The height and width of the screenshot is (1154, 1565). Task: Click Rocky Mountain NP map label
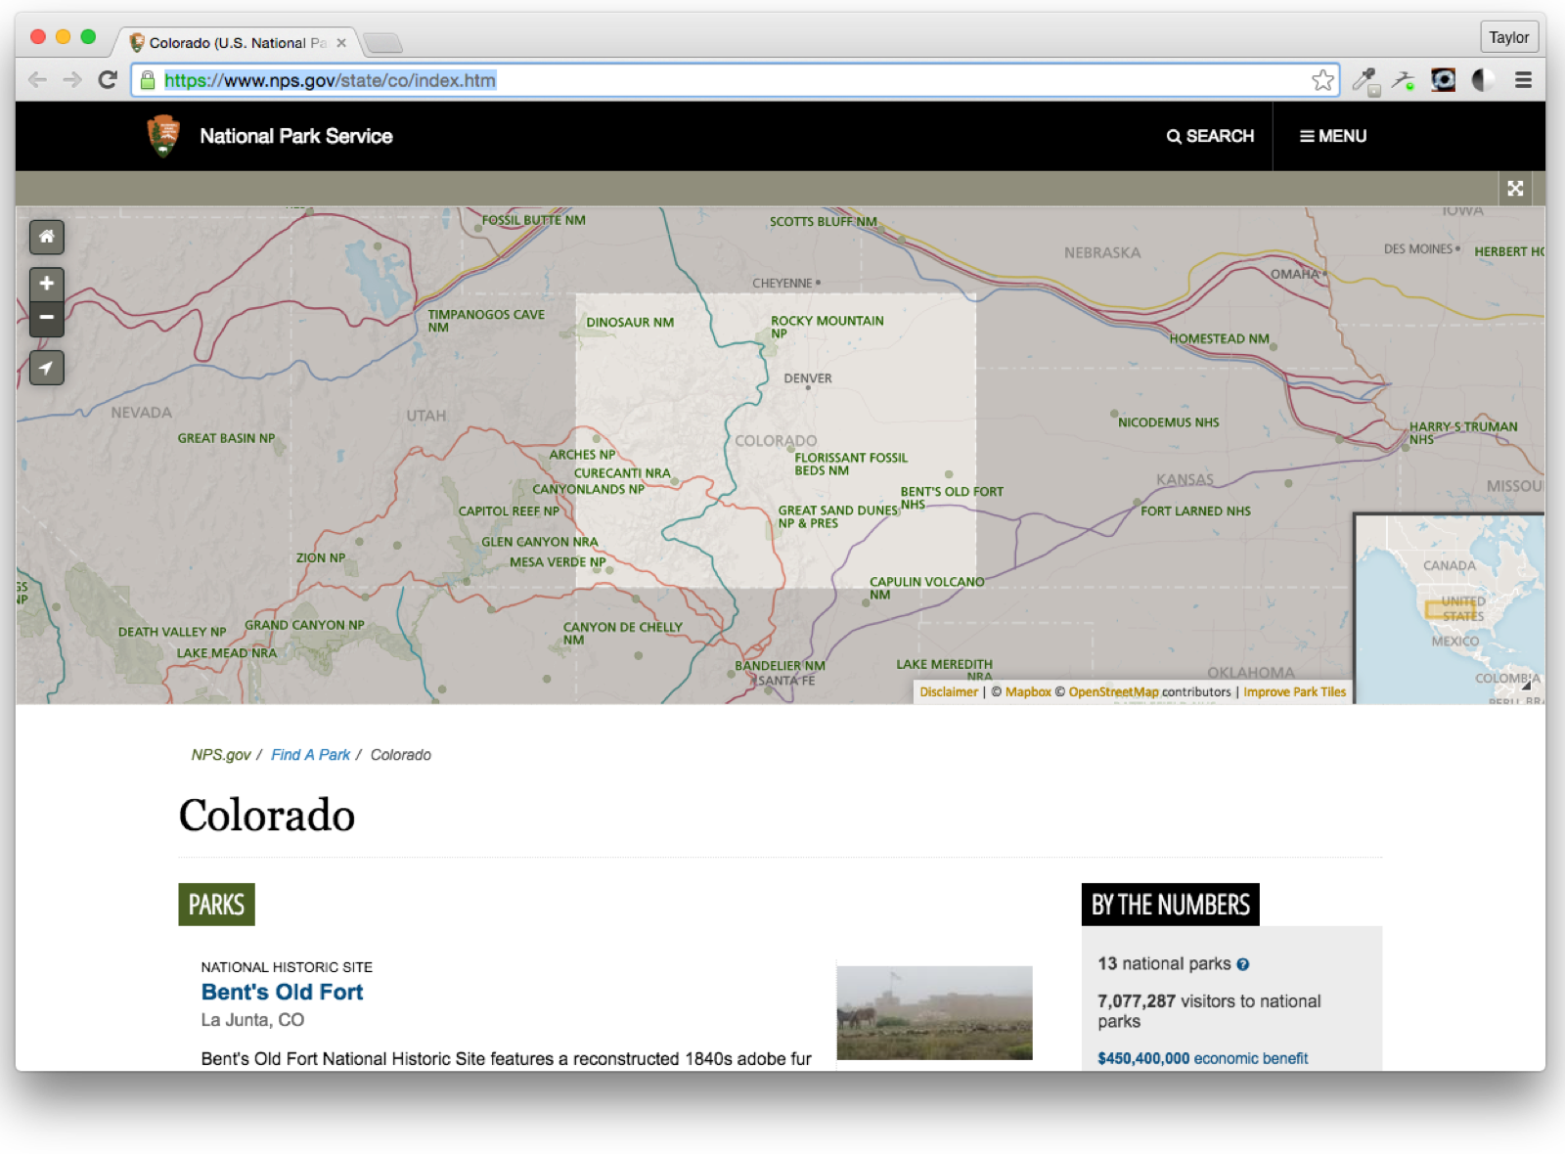(827, 327)
